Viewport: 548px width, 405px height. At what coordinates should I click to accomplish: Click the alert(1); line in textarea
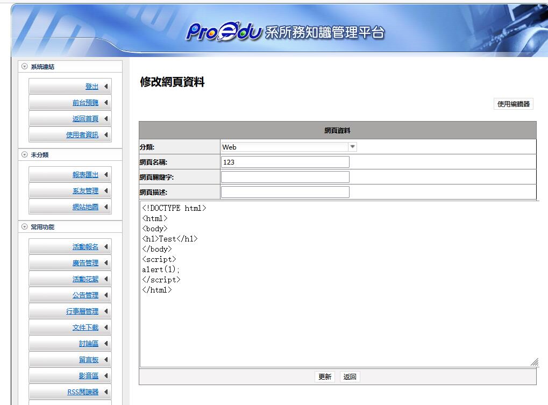click(161, 269)
